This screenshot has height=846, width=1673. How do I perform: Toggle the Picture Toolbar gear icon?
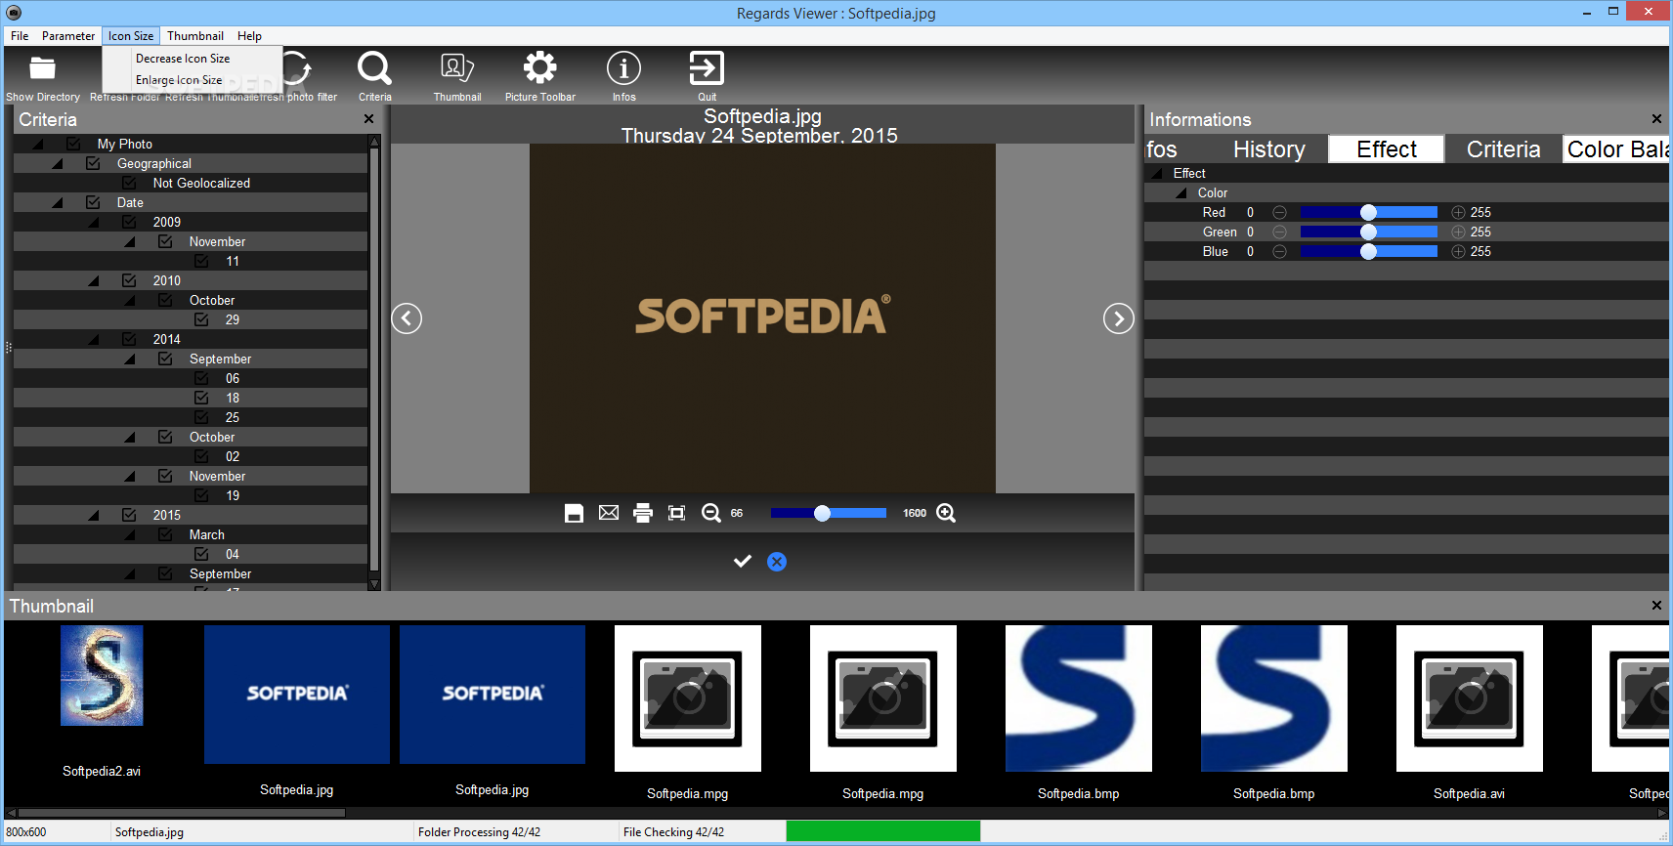[x=539, y=68]
